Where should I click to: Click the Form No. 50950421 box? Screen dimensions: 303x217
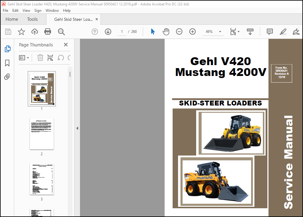282,73
